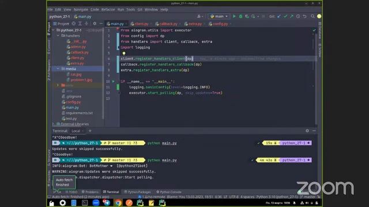Open the Tools menu
This screenshot has width=369, height=207.
[130, 9]
